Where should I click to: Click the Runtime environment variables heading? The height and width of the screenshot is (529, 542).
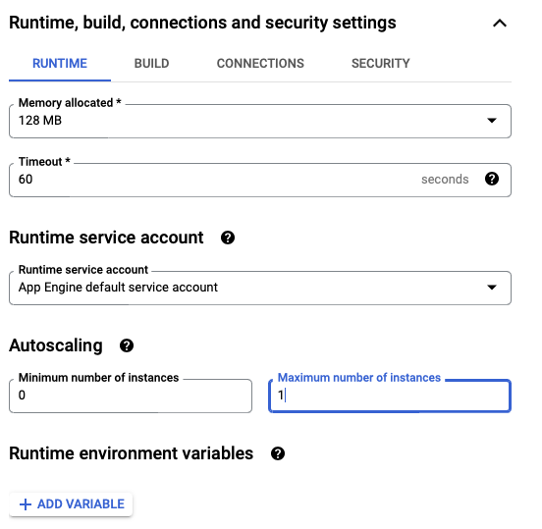tap(132, 453)
